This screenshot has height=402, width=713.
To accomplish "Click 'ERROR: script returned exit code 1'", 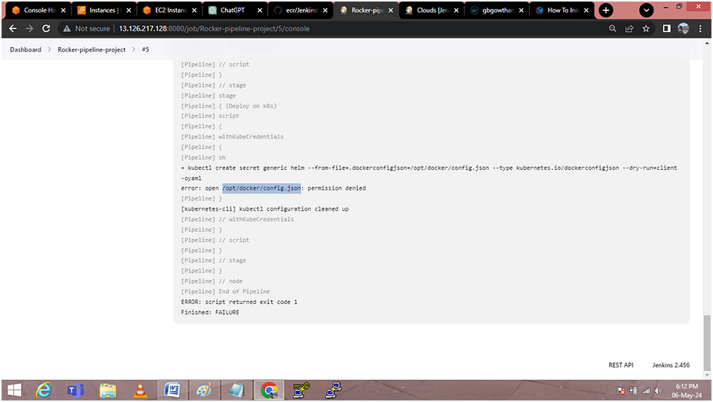I will pos(239,302).
